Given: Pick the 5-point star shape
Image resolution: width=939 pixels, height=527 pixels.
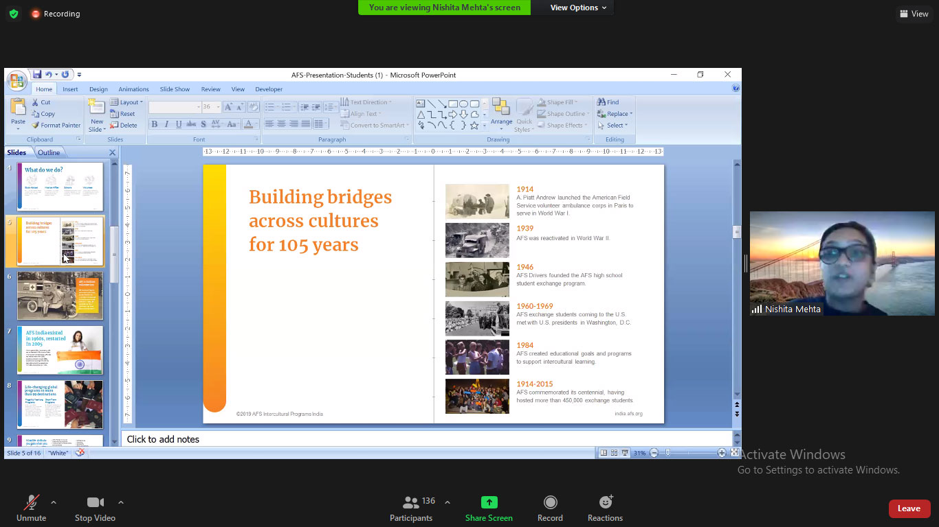Looking at the screenshot, I should (474, 125).
